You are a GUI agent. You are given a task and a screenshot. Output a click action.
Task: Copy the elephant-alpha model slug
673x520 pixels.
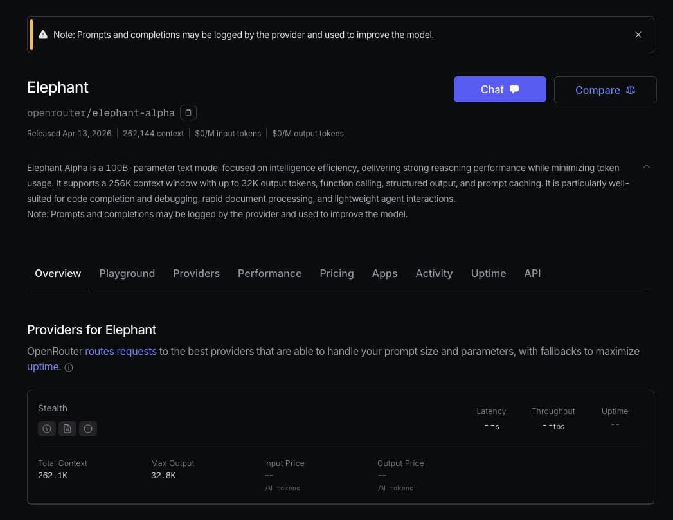coord(188,112)
